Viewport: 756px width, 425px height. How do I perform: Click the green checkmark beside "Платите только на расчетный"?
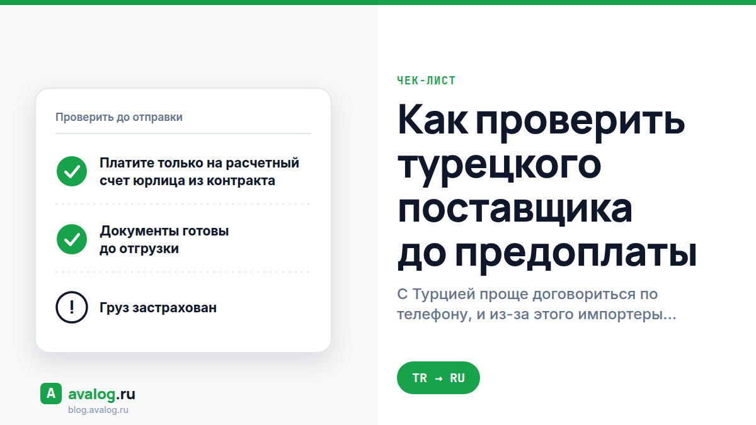[72, 171]
